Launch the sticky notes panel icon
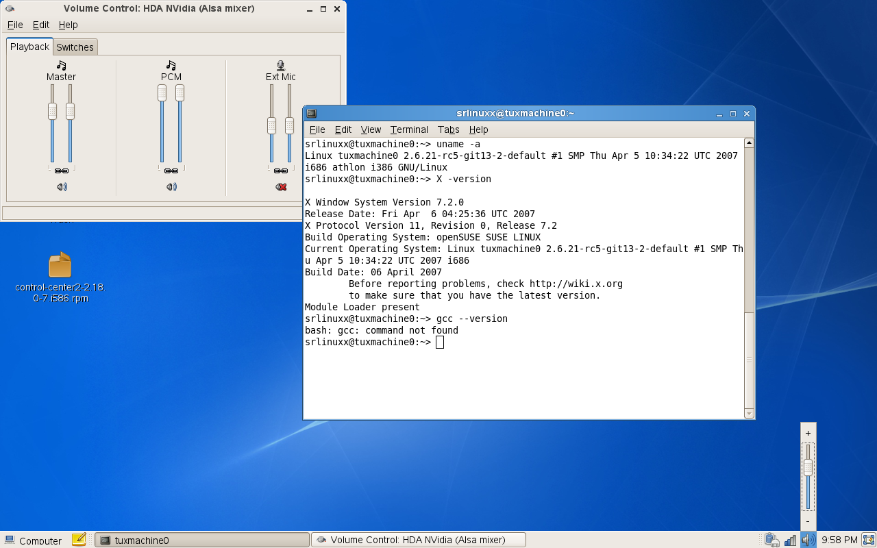Screen dimensions: 877x548 click(79, 540)
